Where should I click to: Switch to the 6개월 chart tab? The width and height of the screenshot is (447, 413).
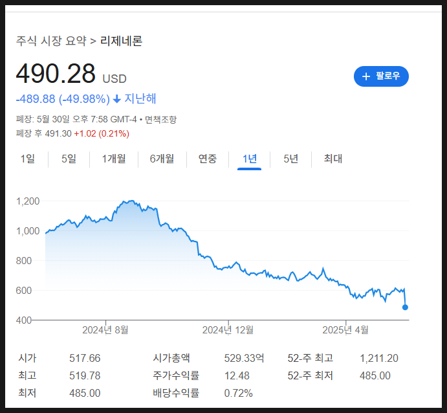click(162, 159)
